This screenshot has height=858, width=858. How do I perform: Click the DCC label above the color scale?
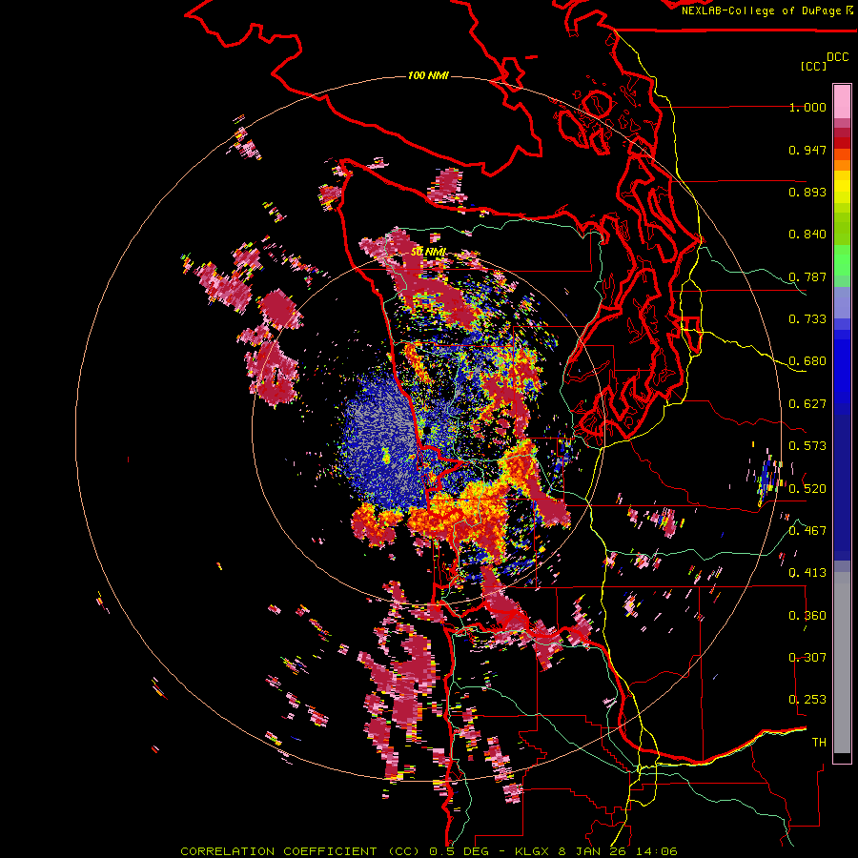pyautogui.click(x=838, y=57)
